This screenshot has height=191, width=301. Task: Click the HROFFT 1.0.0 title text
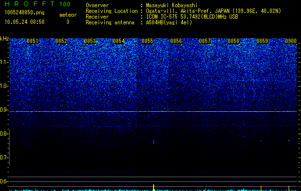point(37,4)
